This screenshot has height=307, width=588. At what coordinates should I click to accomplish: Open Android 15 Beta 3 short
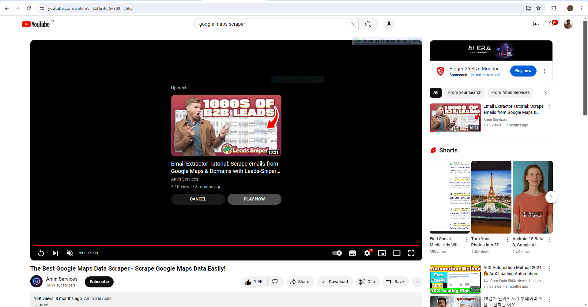[533, 197]
